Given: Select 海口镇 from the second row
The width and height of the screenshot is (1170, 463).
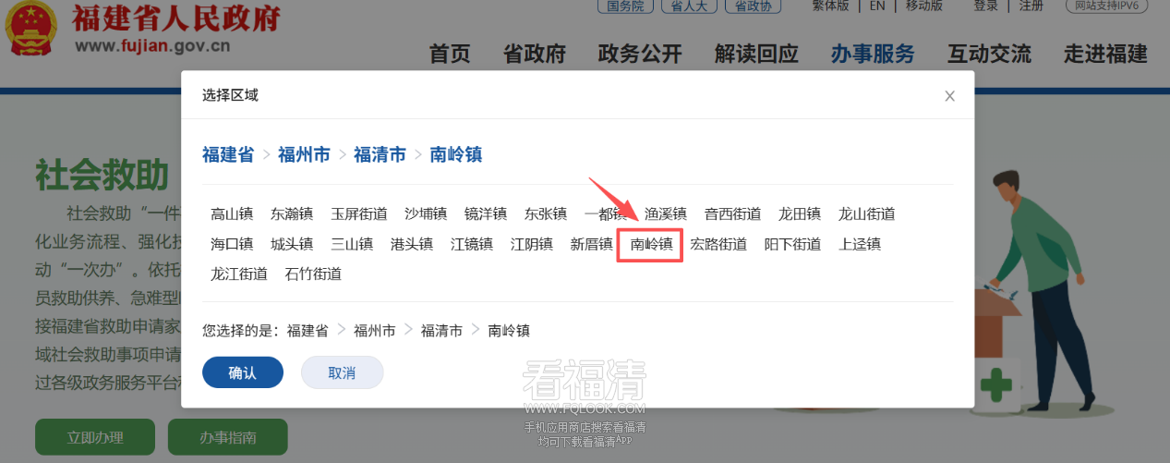Looking at the screenshot, I should pos(232,245).
